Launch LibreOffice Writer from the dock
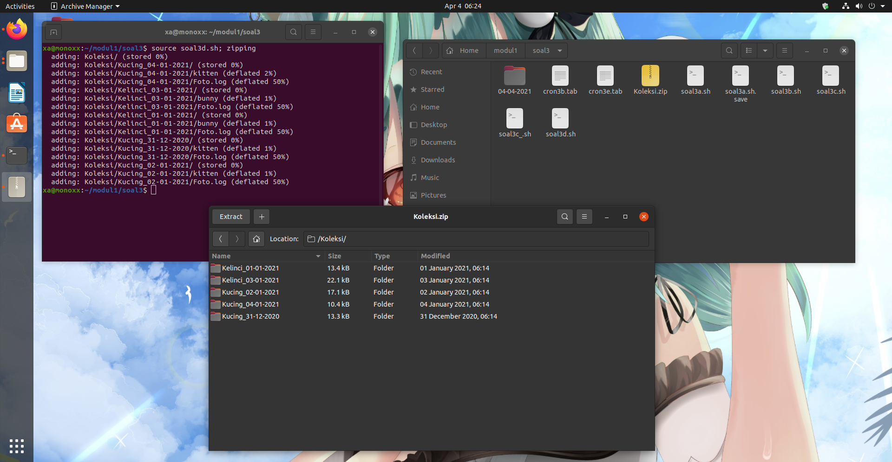Image resolution: width=892 pixels, height=462 pixels. pyautogui.click(x=17, y=93)
